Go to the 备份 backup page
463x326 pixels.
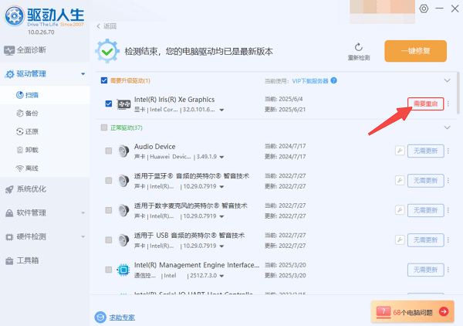click(x=27, y=114)
